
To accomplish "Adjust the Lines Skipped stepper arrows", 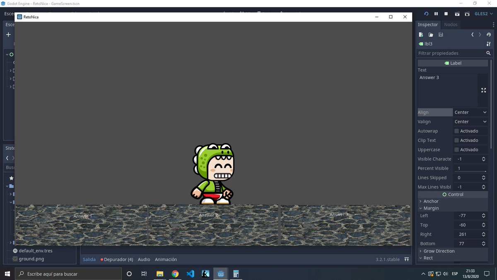I will [484, 178].
